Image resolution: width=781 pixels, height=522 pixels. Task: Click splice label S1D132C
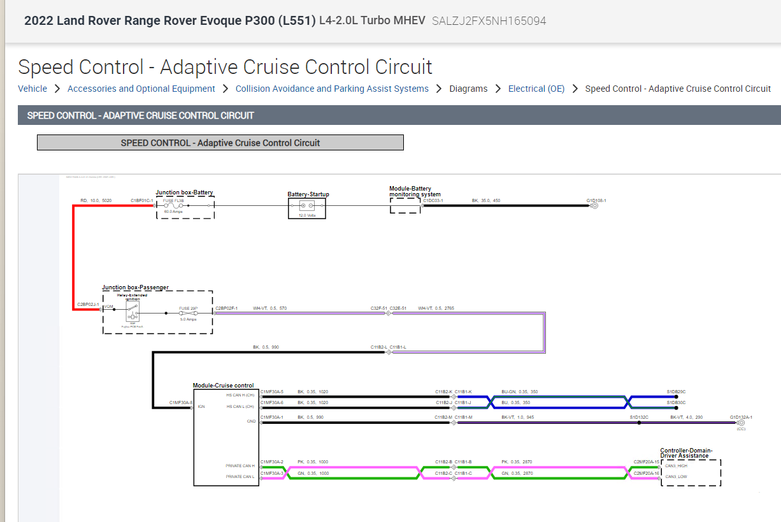639,417
